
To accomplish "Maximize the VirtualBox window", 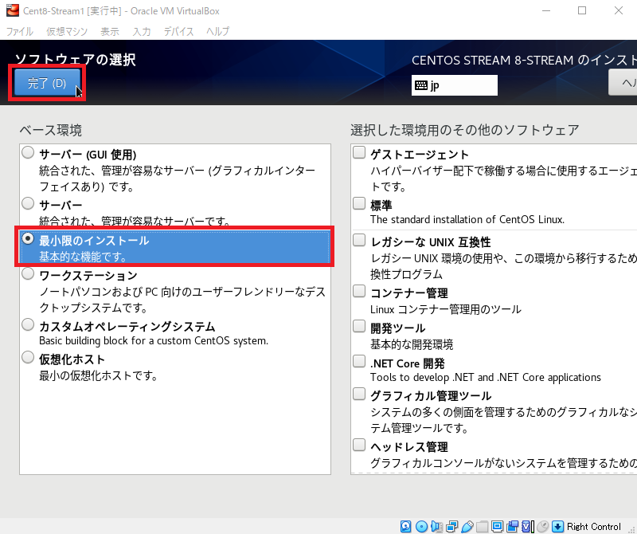I will pos(582,10).
